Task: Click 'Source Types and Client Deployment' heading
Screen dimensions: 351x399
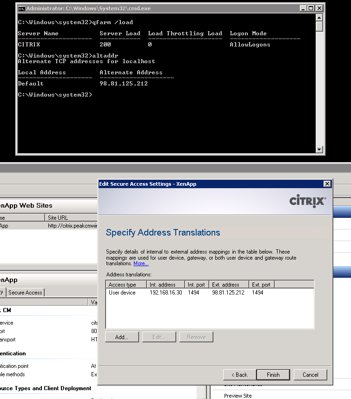Action: [46, 388]
